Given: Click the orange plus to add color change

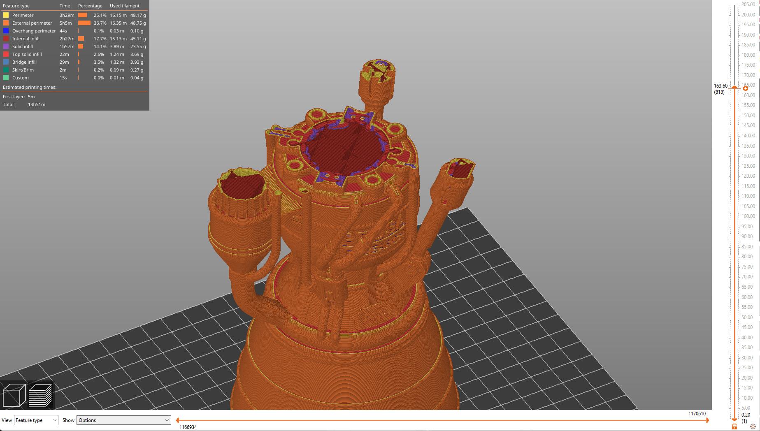Looking at the screenshot, I should pos(745,88).
